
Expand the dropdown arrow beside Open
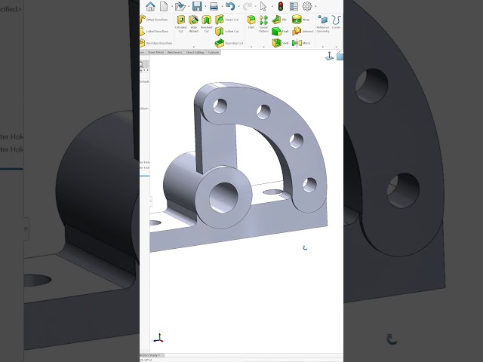point(189,7)
